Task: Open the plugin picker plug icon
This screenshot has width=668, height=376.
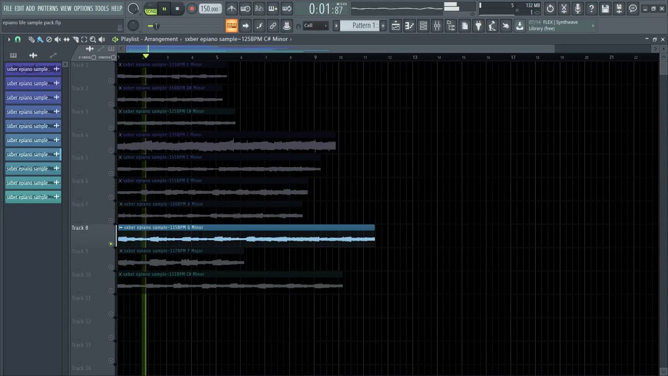Action: click(x=478, y=26)
